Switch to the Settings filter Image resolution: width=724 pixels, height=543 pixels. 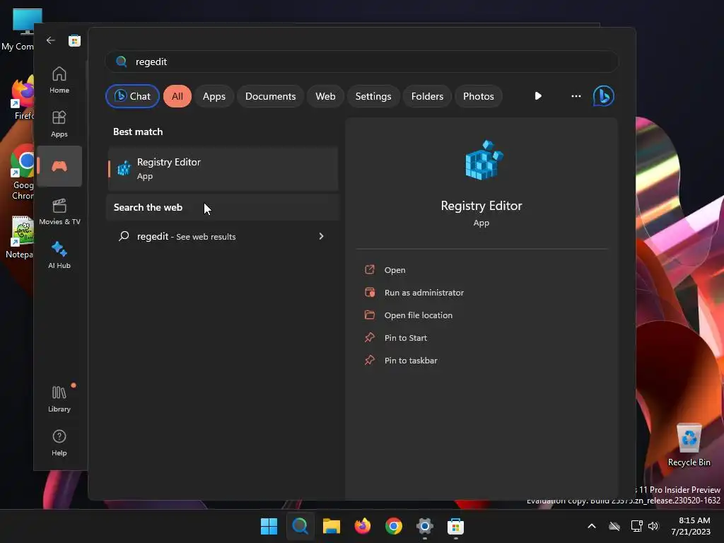(373, 96)
